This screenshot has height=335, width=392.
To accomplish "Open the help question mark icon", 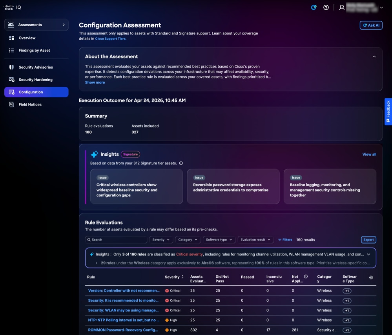I will point(326,7).
